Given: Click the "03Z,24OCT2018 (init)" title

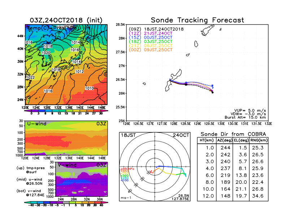Looking at the screenshot, I should click(x=66, y=20).
